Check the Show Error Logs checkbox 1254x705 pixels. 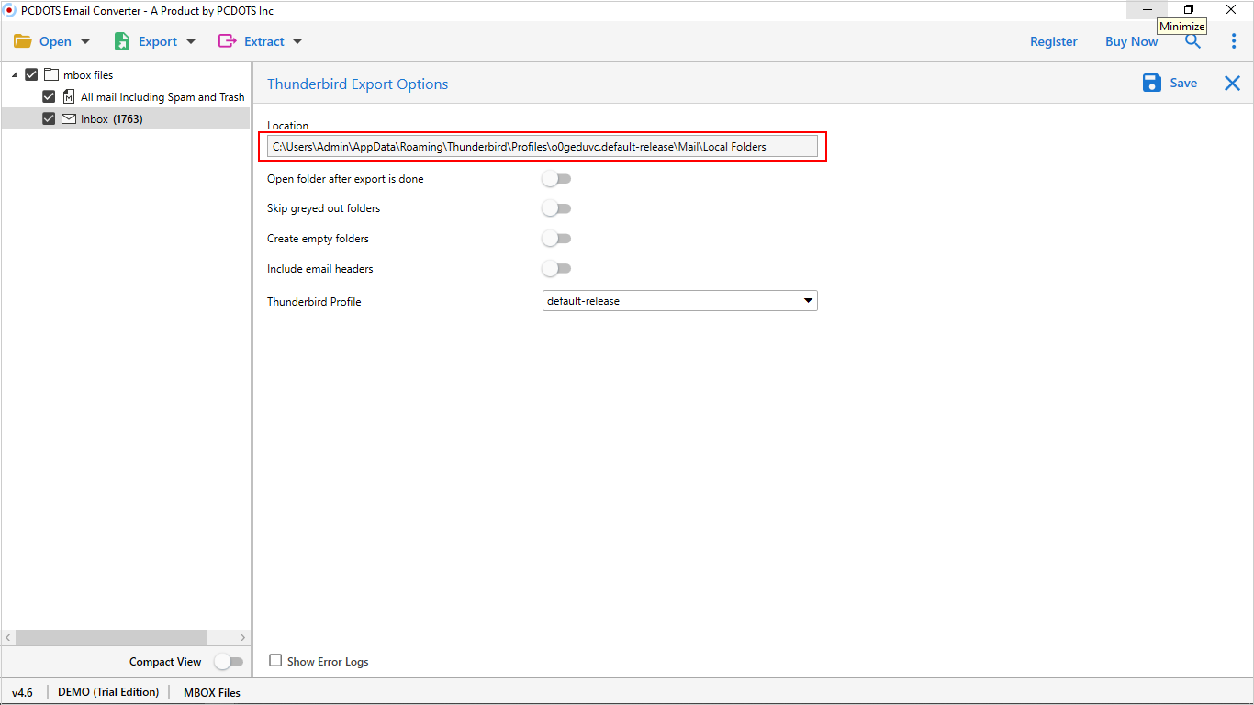(x=275, y=661)
